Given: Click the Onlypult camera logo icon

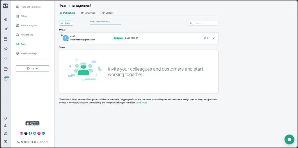Looking at the screenshot, I should click(6, 6).
